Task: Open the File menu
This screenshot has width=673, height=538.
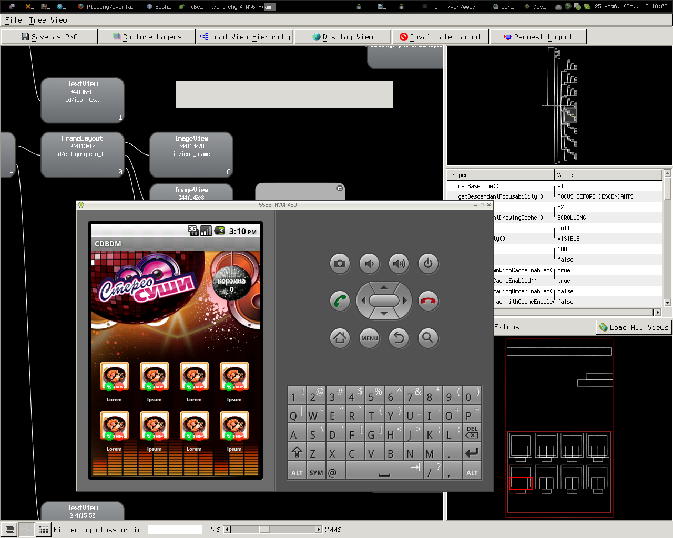Action: tap(13, 20)
